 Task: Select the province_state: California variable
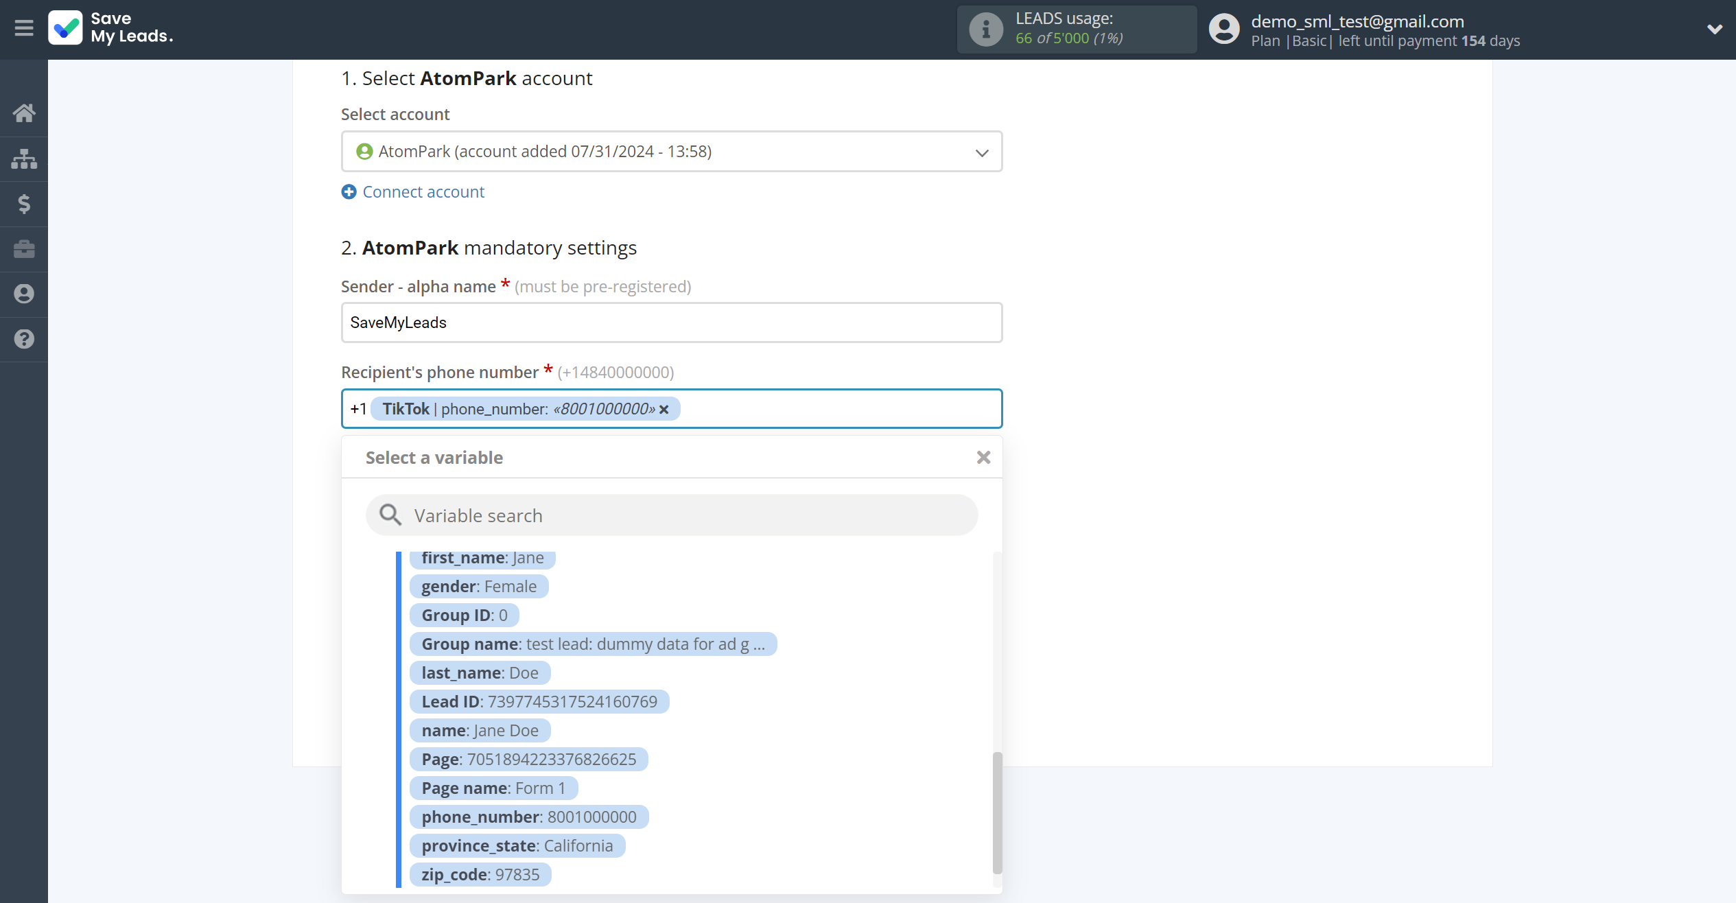coord(517,846)
